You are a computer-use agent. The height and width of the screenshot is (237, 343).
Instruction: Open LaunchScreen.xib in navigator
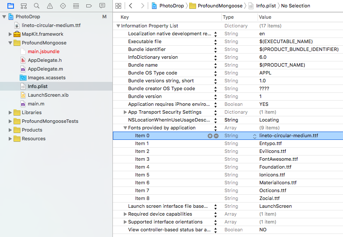(x=48, y=95)
